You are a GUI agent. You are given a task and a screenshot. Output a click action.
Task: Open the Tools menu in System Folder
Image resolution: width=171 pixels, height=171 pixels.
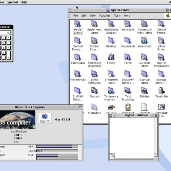[x=117, y=15]
